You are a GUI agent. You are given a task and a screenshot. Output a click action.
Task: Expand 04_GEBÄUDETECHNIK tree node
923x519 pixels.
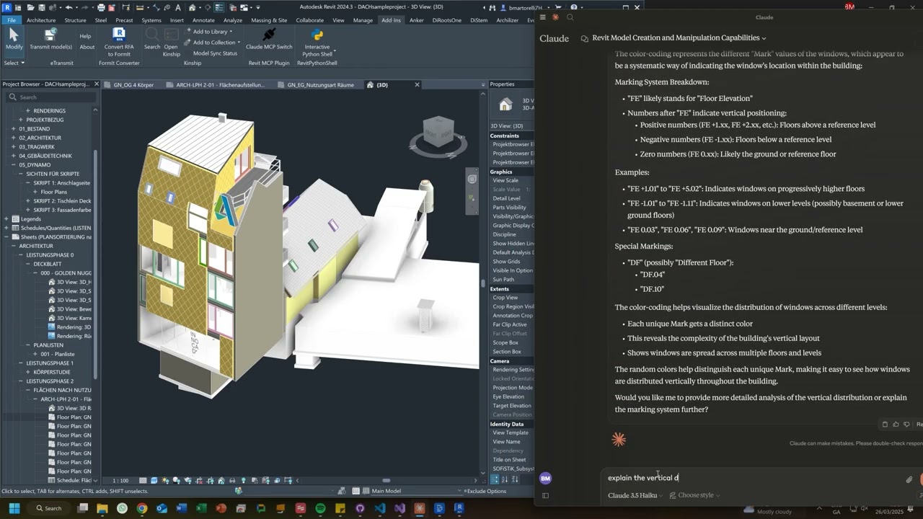[x=13, y=156]
